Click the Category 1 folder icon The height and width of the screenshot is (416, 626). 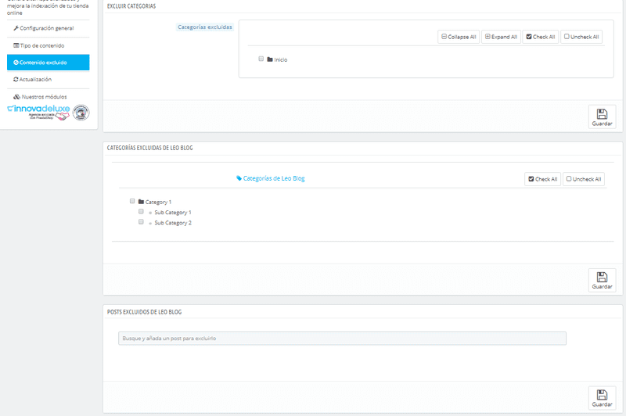click(x=141, y=202)
